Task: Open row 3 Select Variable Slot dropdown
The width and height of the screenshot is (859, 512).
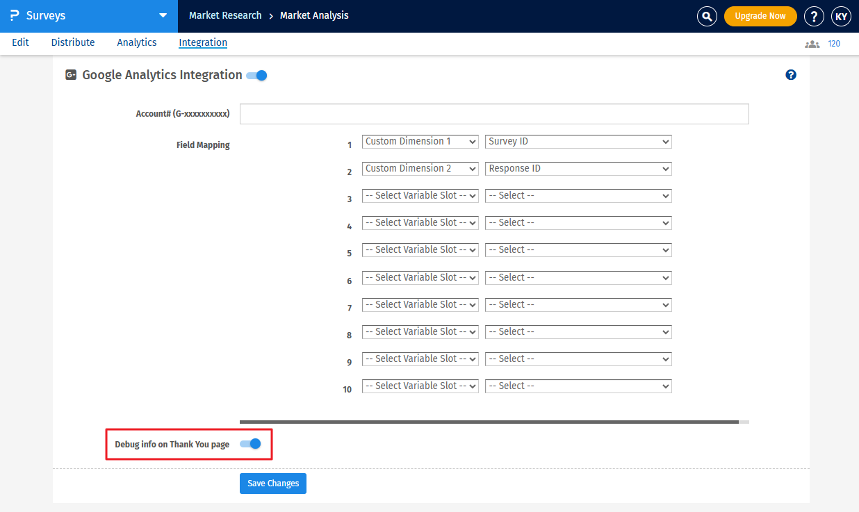Action: pyautogui.click(x=420, y=196)
